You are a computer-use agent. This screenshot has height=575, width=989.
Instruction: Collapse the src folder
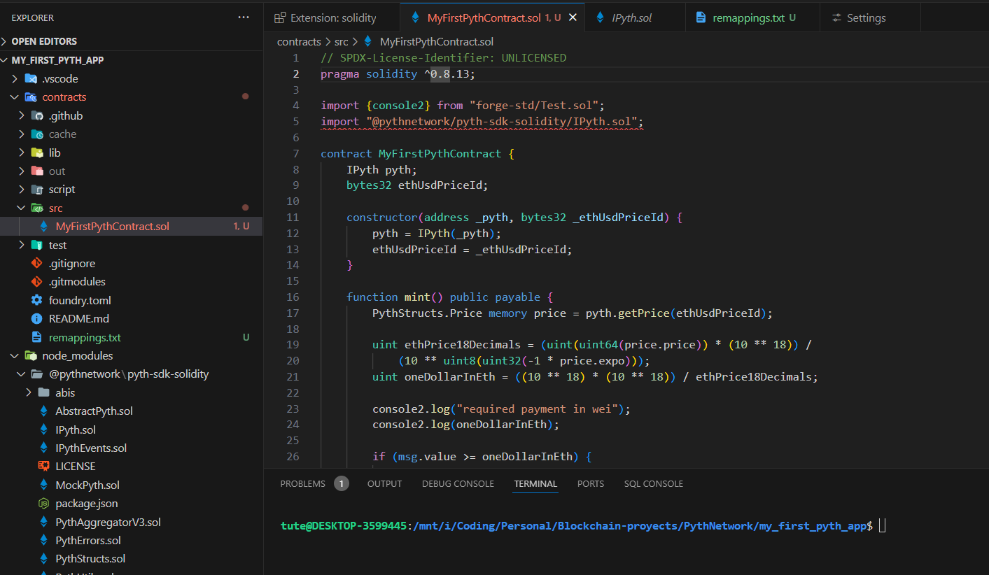click(20, 208)
